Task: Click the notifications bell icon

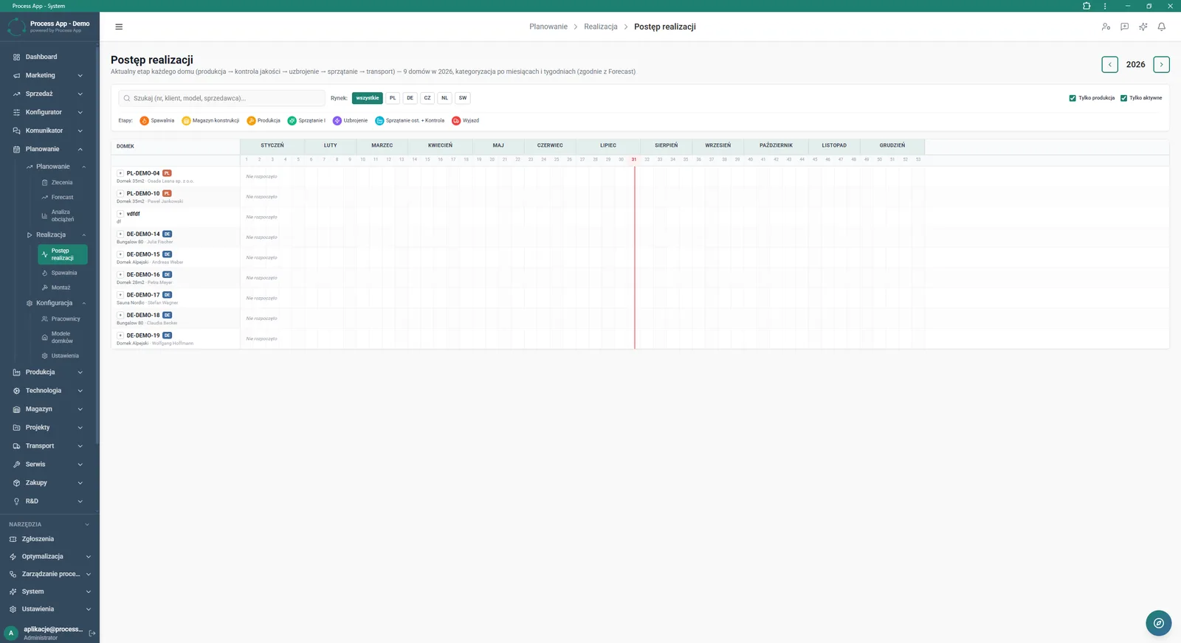Action: (x=1161, y=27)
